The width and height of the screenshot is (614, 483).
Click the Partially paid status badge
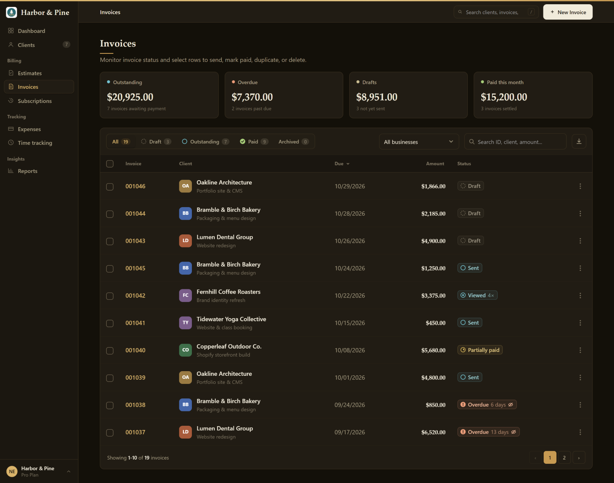(x=480, y=350)
